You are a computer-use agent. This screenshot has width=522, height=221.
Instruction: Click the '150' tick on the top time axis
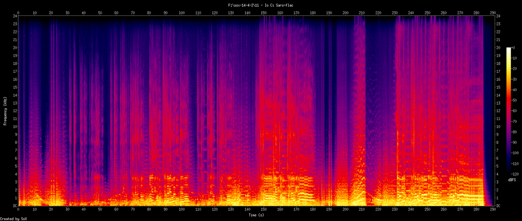[x=264, y=13]
